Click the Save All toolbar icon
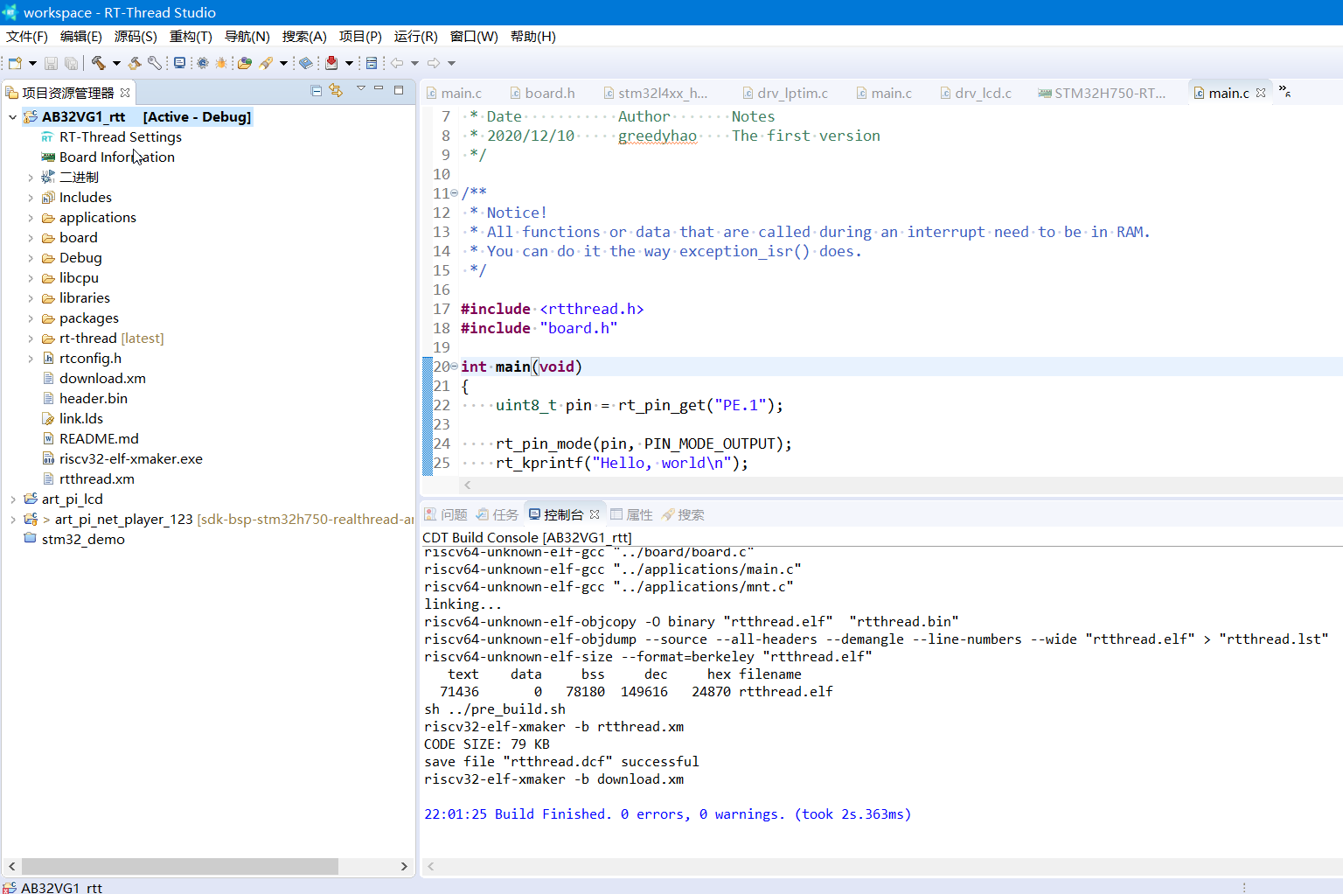The height and width of the screenshot is (894, 1343). coord(71,63)
